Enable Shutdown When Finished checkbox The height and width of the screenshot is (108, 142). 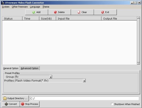[112, 104]
